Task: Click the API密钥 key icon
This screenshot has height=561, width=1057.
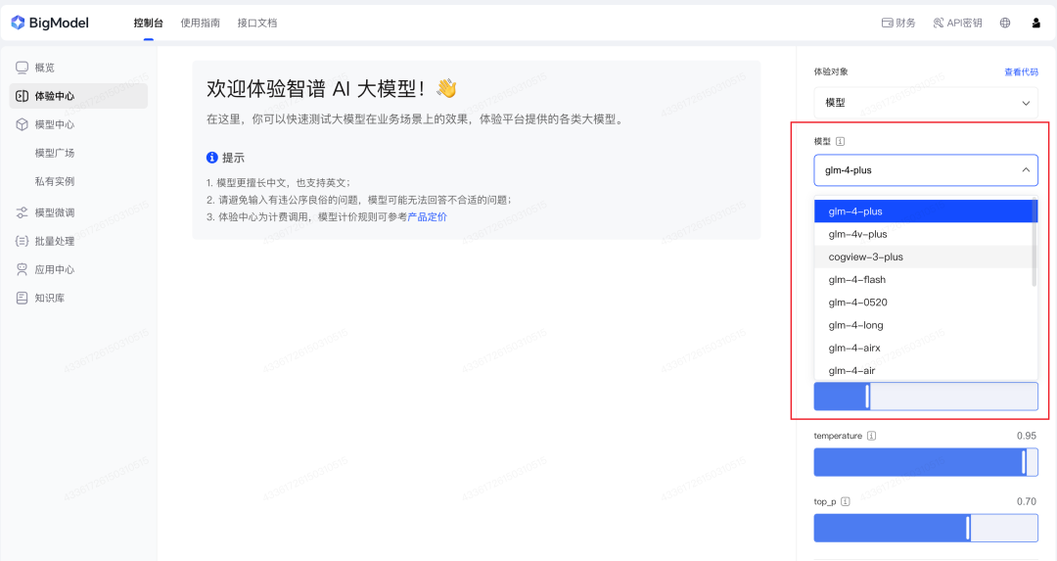Action: point(939,23)
